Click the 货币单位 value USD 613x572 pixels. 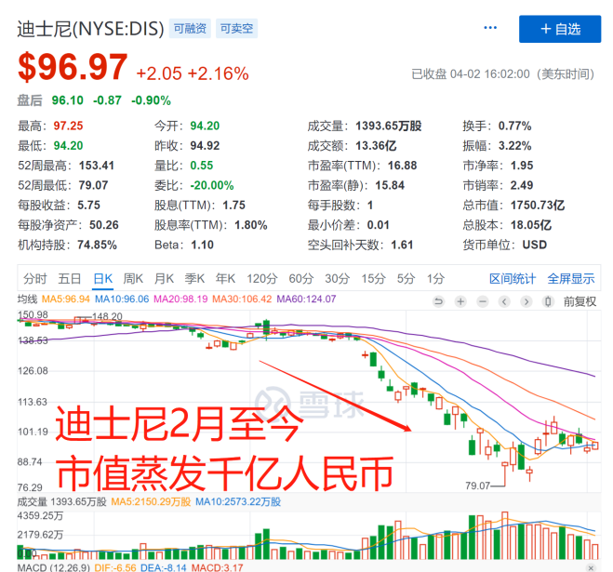(x=535, y=245)
